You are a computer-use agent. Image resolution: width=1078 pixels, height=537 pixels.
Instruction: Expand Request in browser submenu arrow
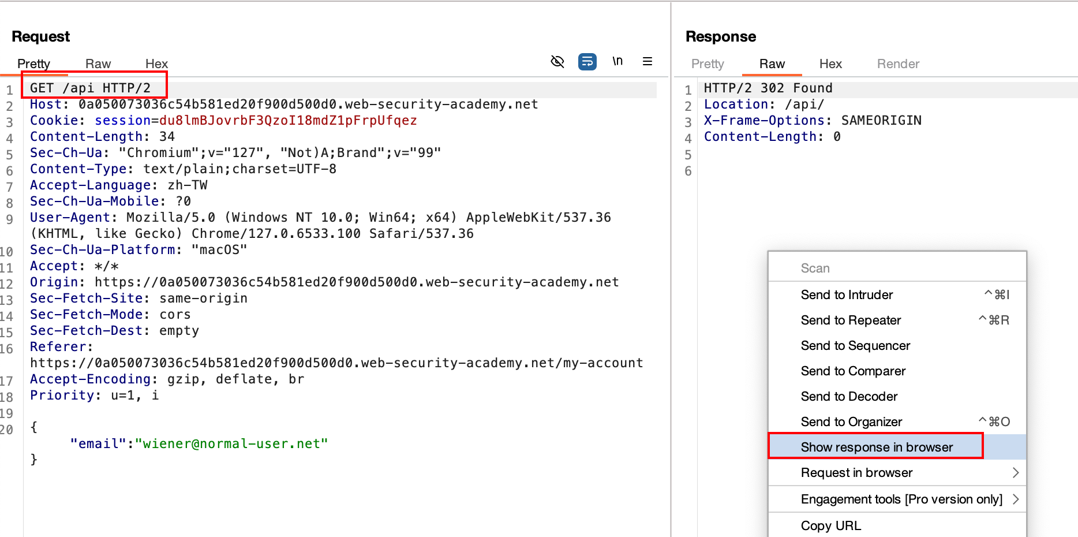[x=1015, y=472]
